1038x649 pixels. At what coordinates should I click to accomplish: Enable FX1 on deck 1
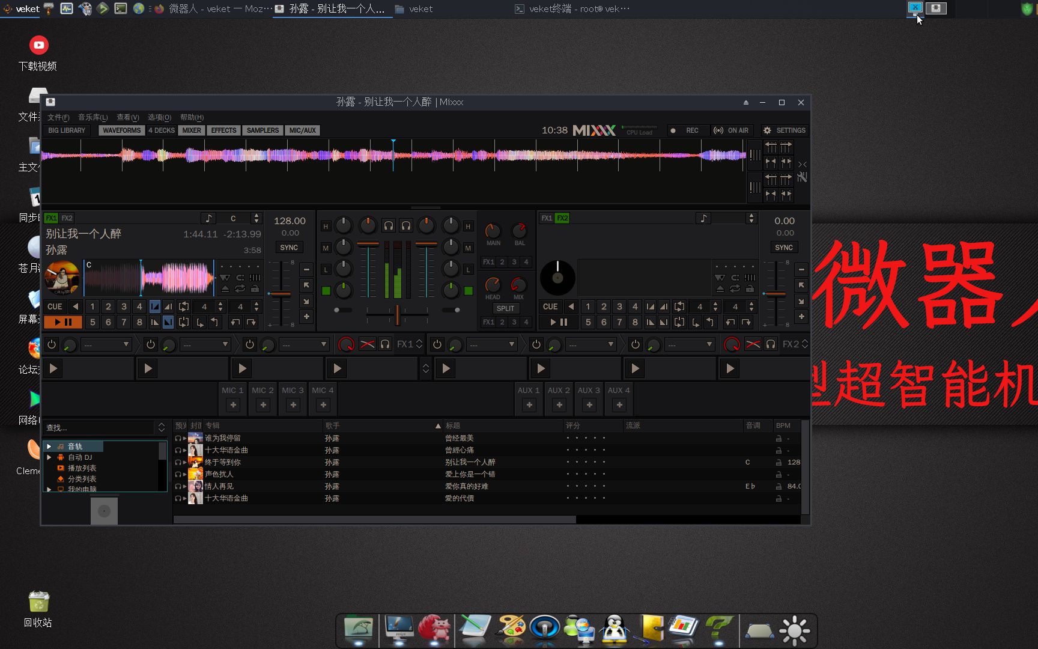(x=51, y=218)
